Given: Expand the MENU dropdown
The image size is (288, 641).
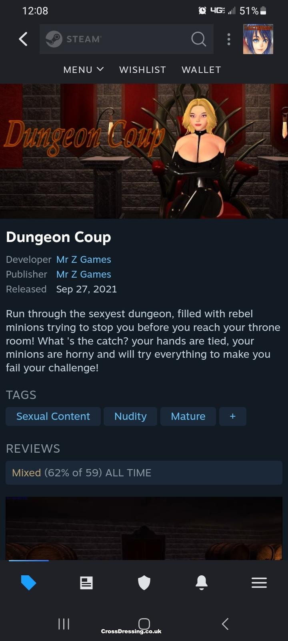Looking at the screenshot, I should tap(84, 70).
